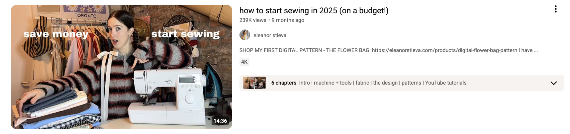Click the small chapters preview thumbnail
This screenshot has height=134, width=570.
coord(254,83)
